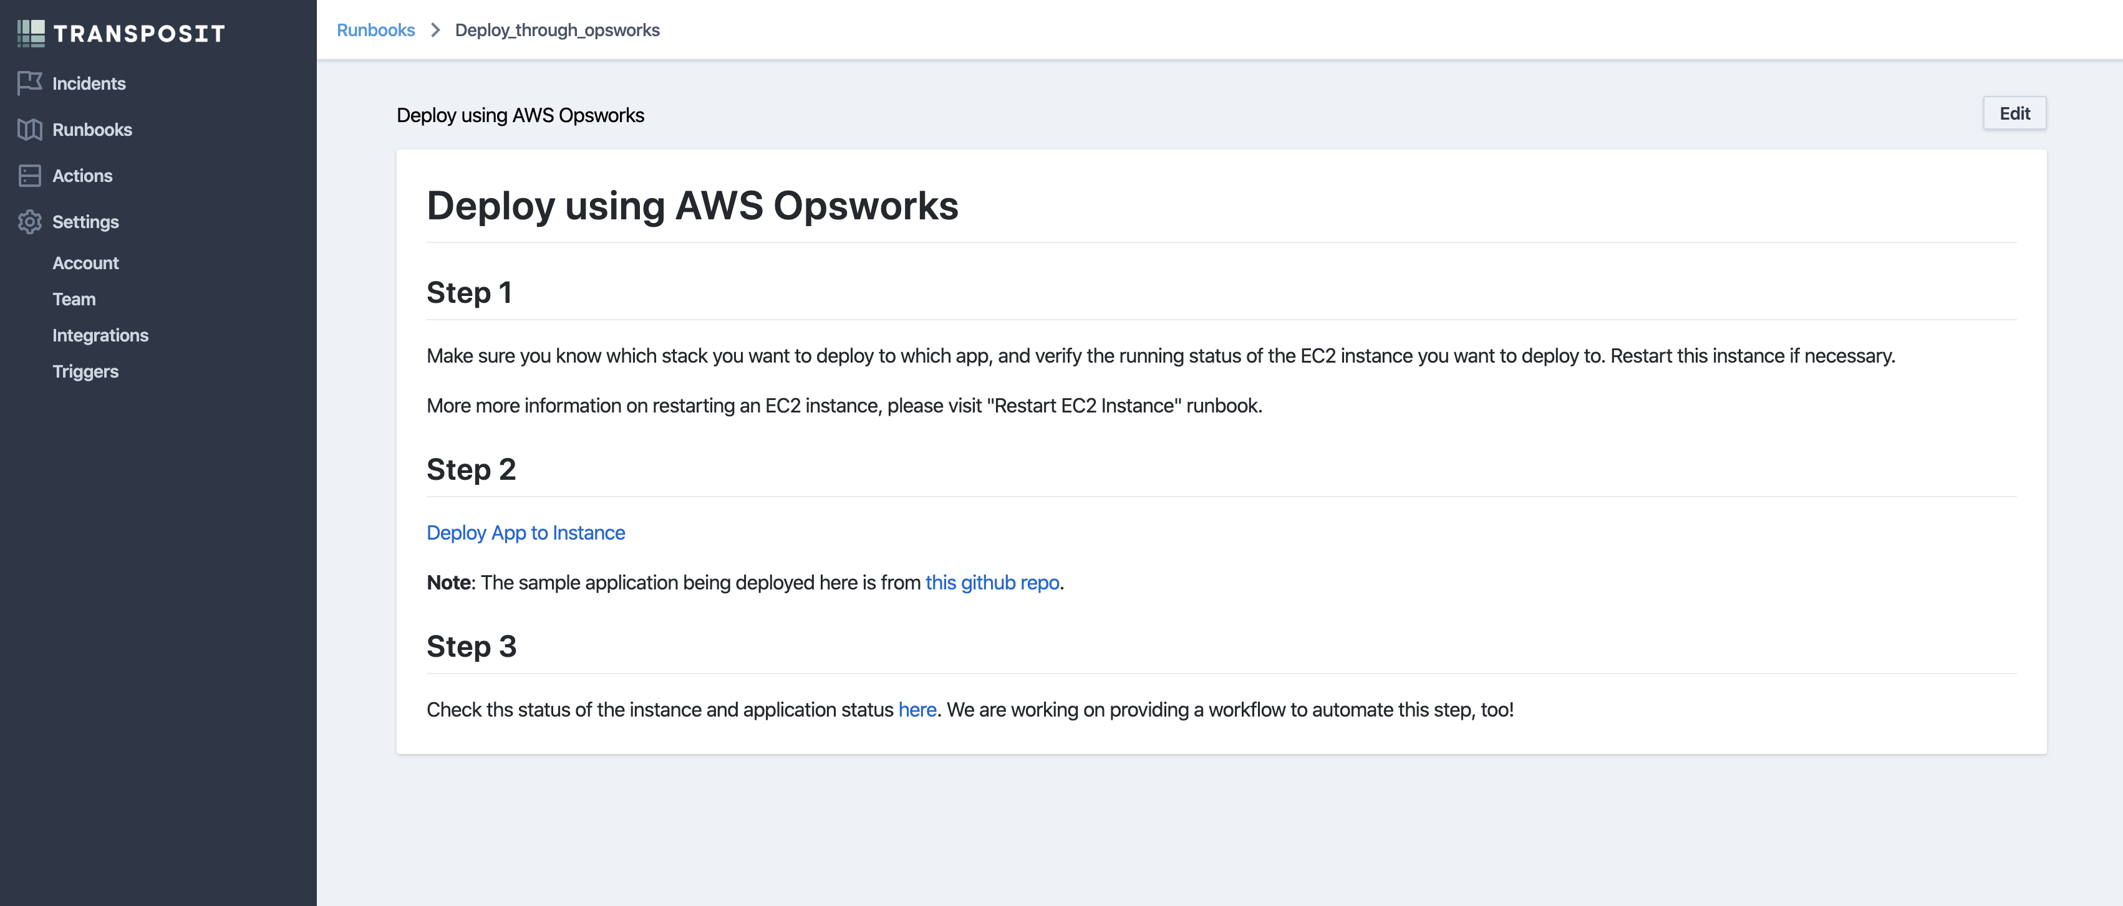Click the Edit button
Viewport: 2123px width, 906px height.
pos(2014,113)
